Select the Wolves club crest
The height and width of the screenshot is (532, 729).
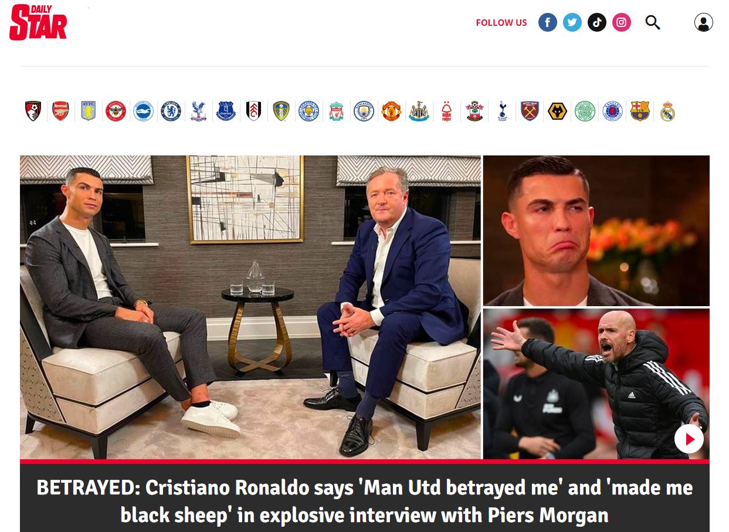557,111
